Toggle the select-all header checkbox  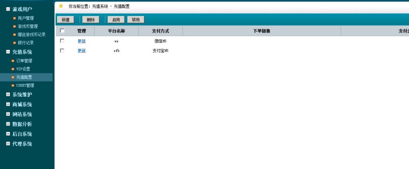click(x=62, y=31)
